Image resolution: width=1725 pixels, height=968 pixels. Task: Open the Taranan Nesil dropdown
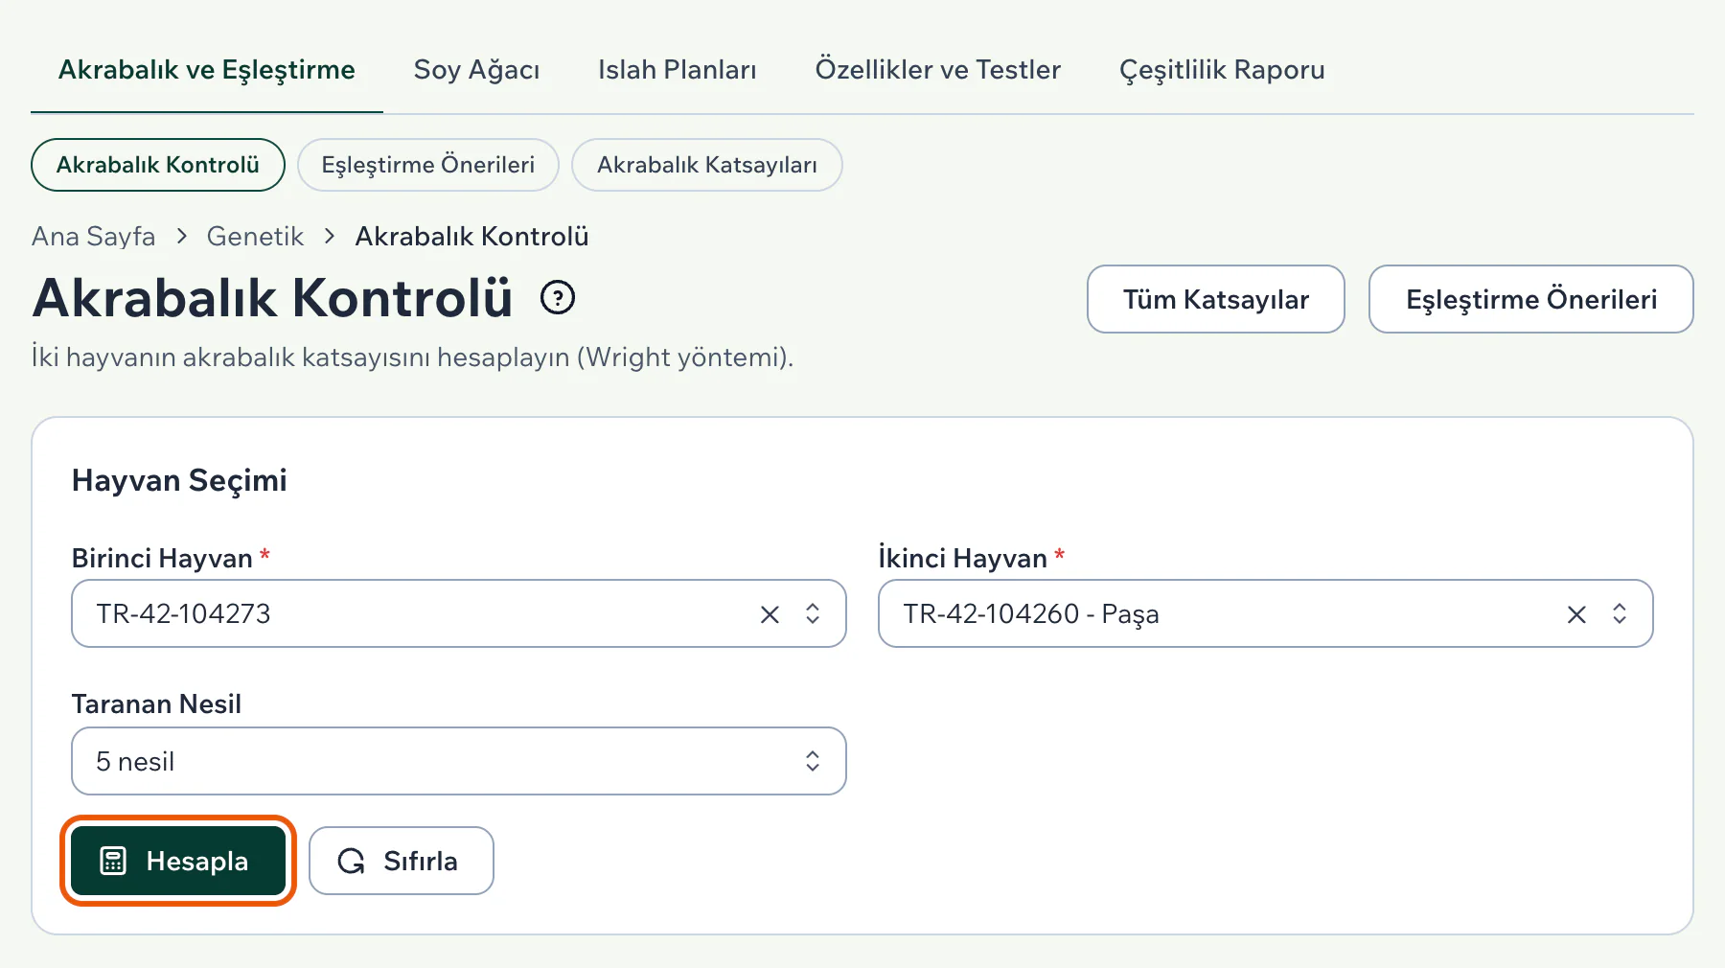click(459, 762)
